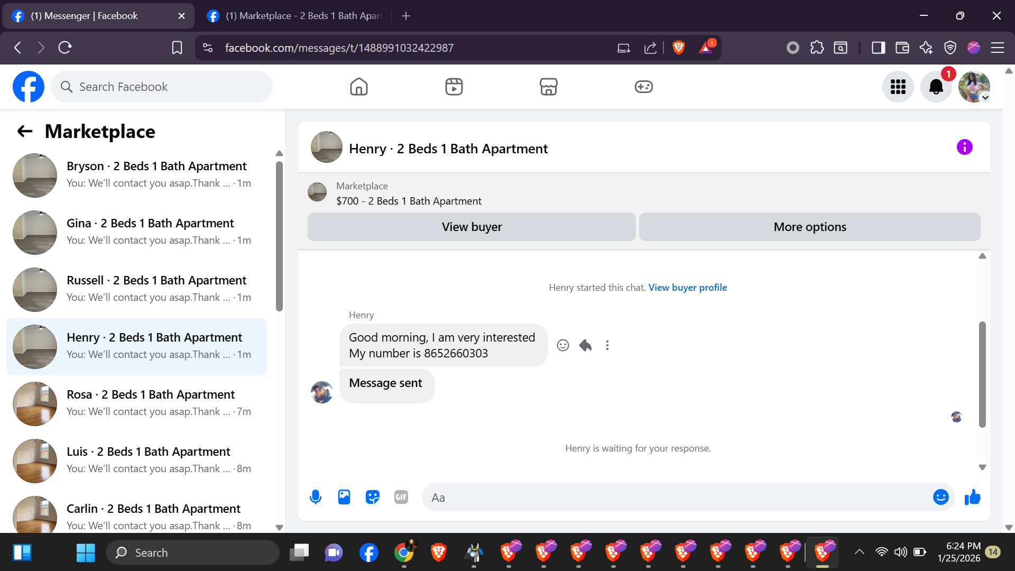Toggle the browser sidebar panel
The width and height of the screenshot is (1015, 571).
pos(878,48)
